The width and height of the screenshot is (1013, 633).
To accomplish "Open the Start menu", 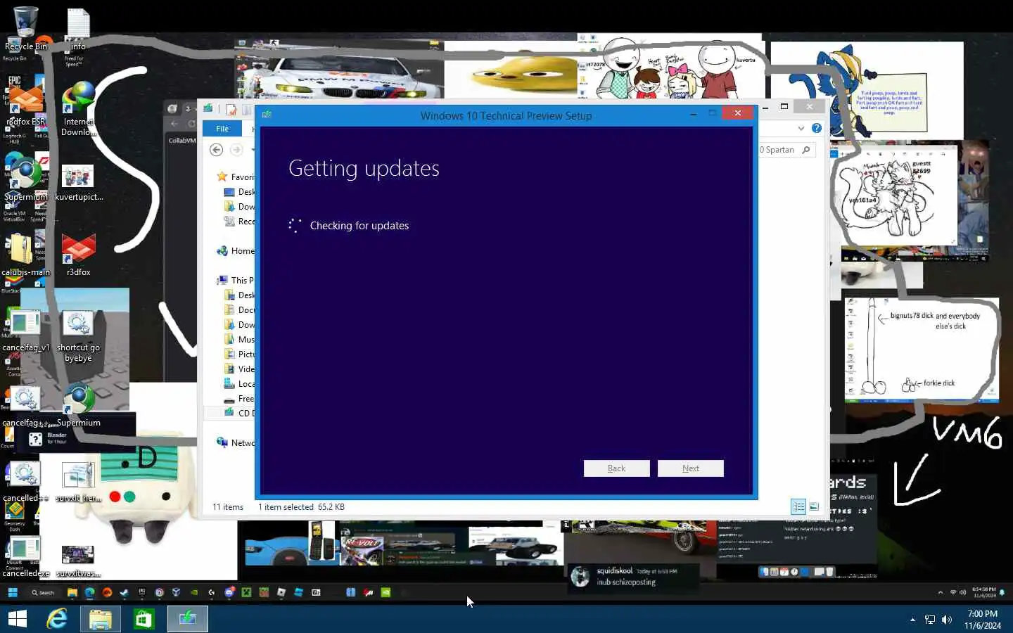I will [17, 619].
